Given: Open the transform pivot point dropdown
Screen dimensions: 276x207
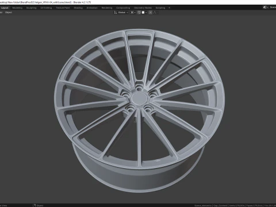Looking at the screenshot, I should click(x=133, y=13).
